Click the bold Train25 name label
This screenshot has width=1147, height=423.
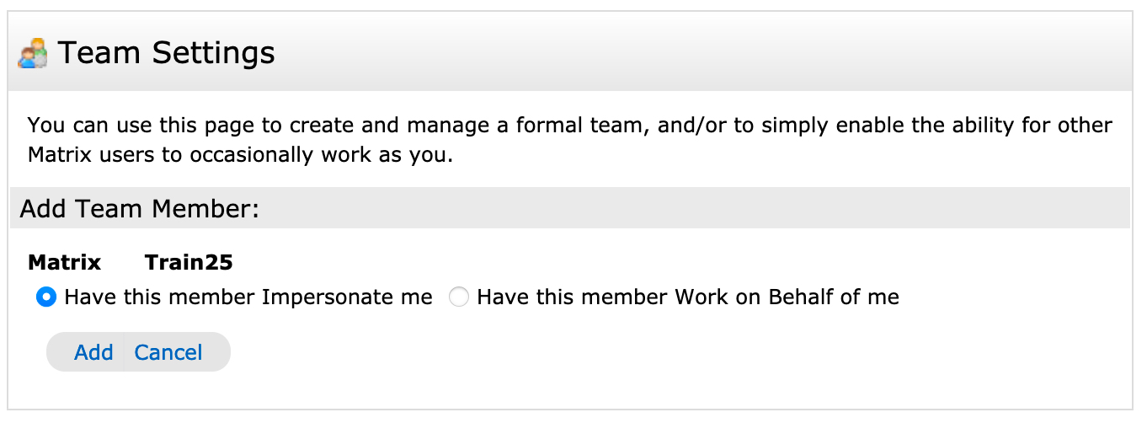point(189,263)
